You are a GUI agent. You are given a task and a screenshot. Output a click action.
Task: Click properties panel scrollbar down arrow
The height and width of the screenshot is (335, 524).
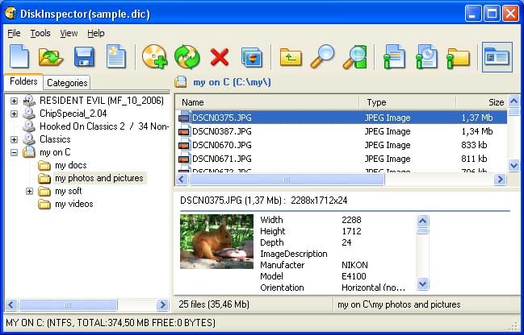click(x=423, y=284)
